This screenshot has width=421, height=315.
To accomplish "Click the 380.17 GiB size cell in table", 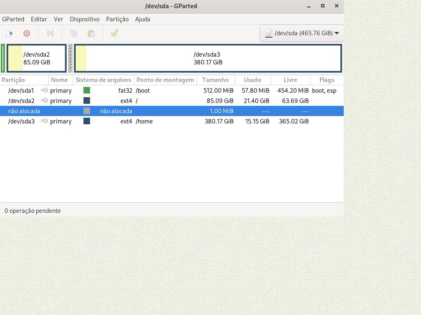I will [219, 121].
